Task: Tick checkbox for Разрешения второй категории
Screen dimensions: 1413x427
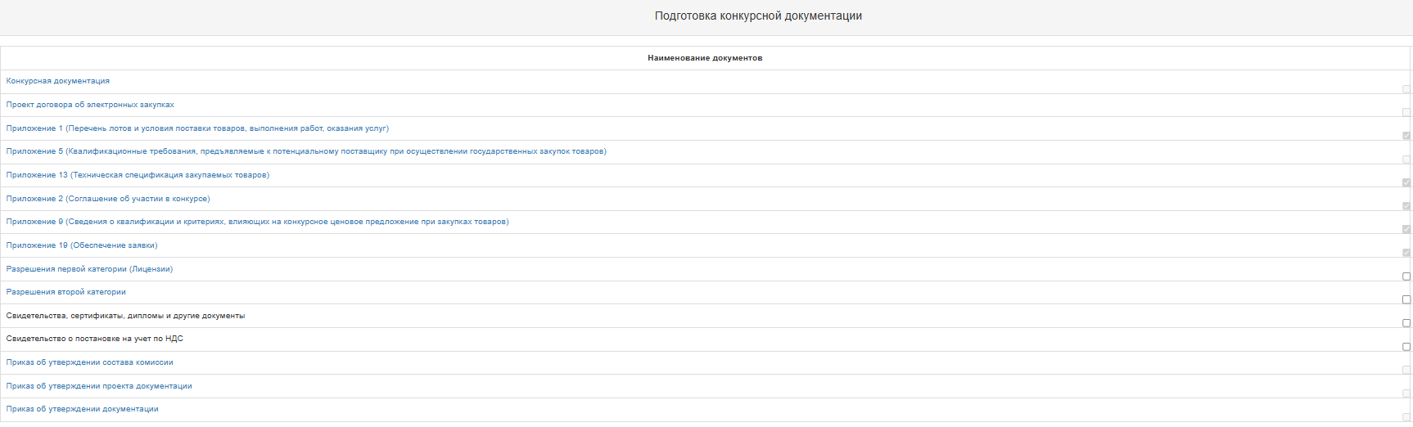Action: point(1406,299)
